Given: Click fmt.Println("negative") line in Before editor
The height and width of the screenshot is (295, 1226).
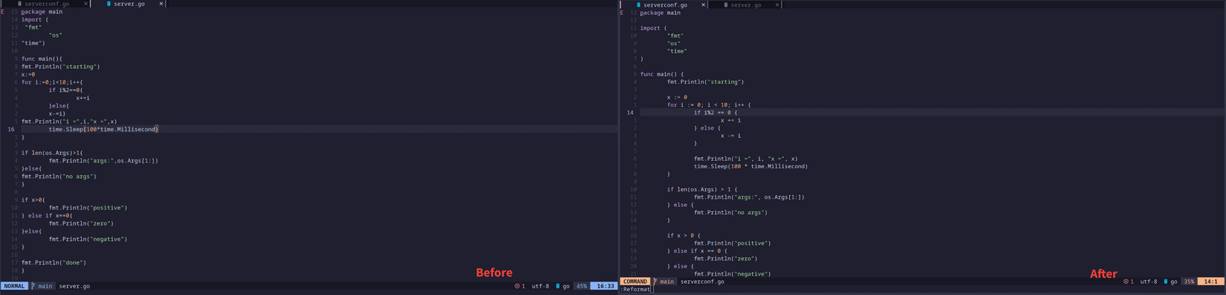Looking at the screenshot, I should 88,239.
